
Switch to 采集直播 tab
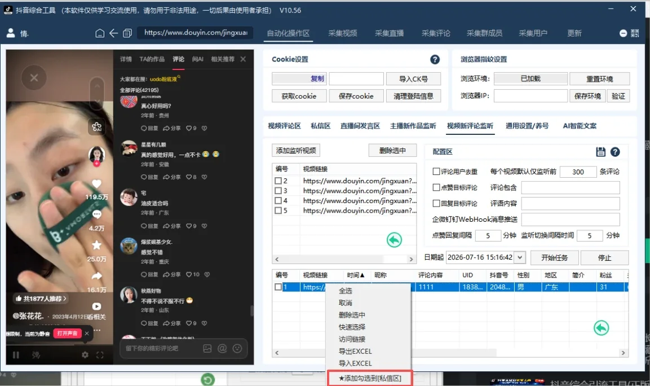click(x=389, y=33)
